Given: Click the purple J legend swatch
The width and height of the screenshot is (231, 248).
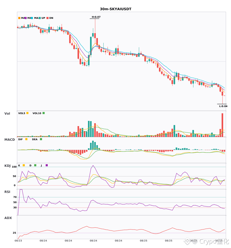Looking at the screenshot, I should point(47,165).
